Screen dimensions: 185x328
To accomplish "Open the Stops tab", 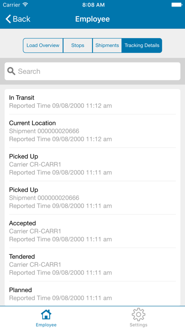I will [78, 45].
